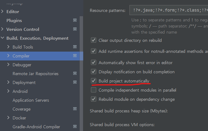Click the Shared build process heap size label
208x131 pixels.
(x=129, y=111)
